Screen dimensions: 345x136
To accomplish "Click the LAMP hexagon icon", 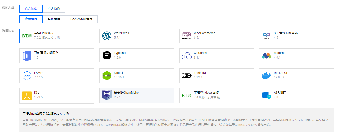I will [x=27, y=76].
